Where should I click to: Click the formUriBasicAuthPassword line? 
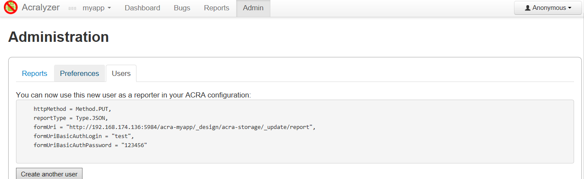pyautogui.click(x=91, y=145)
